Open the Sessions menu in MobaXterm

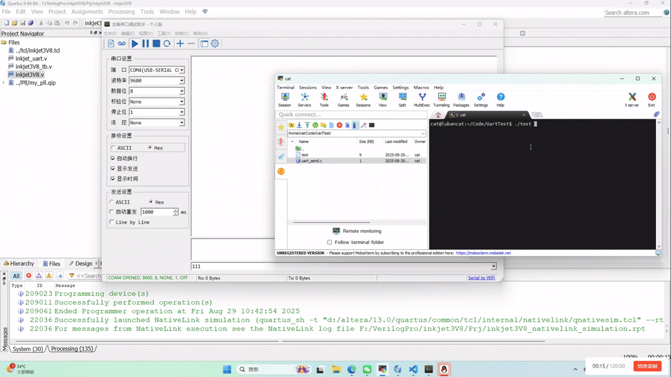click(308, 88)
